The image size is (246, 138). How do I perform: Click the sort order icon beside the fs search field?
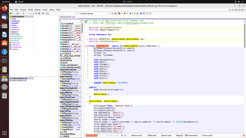coord(82,21)
